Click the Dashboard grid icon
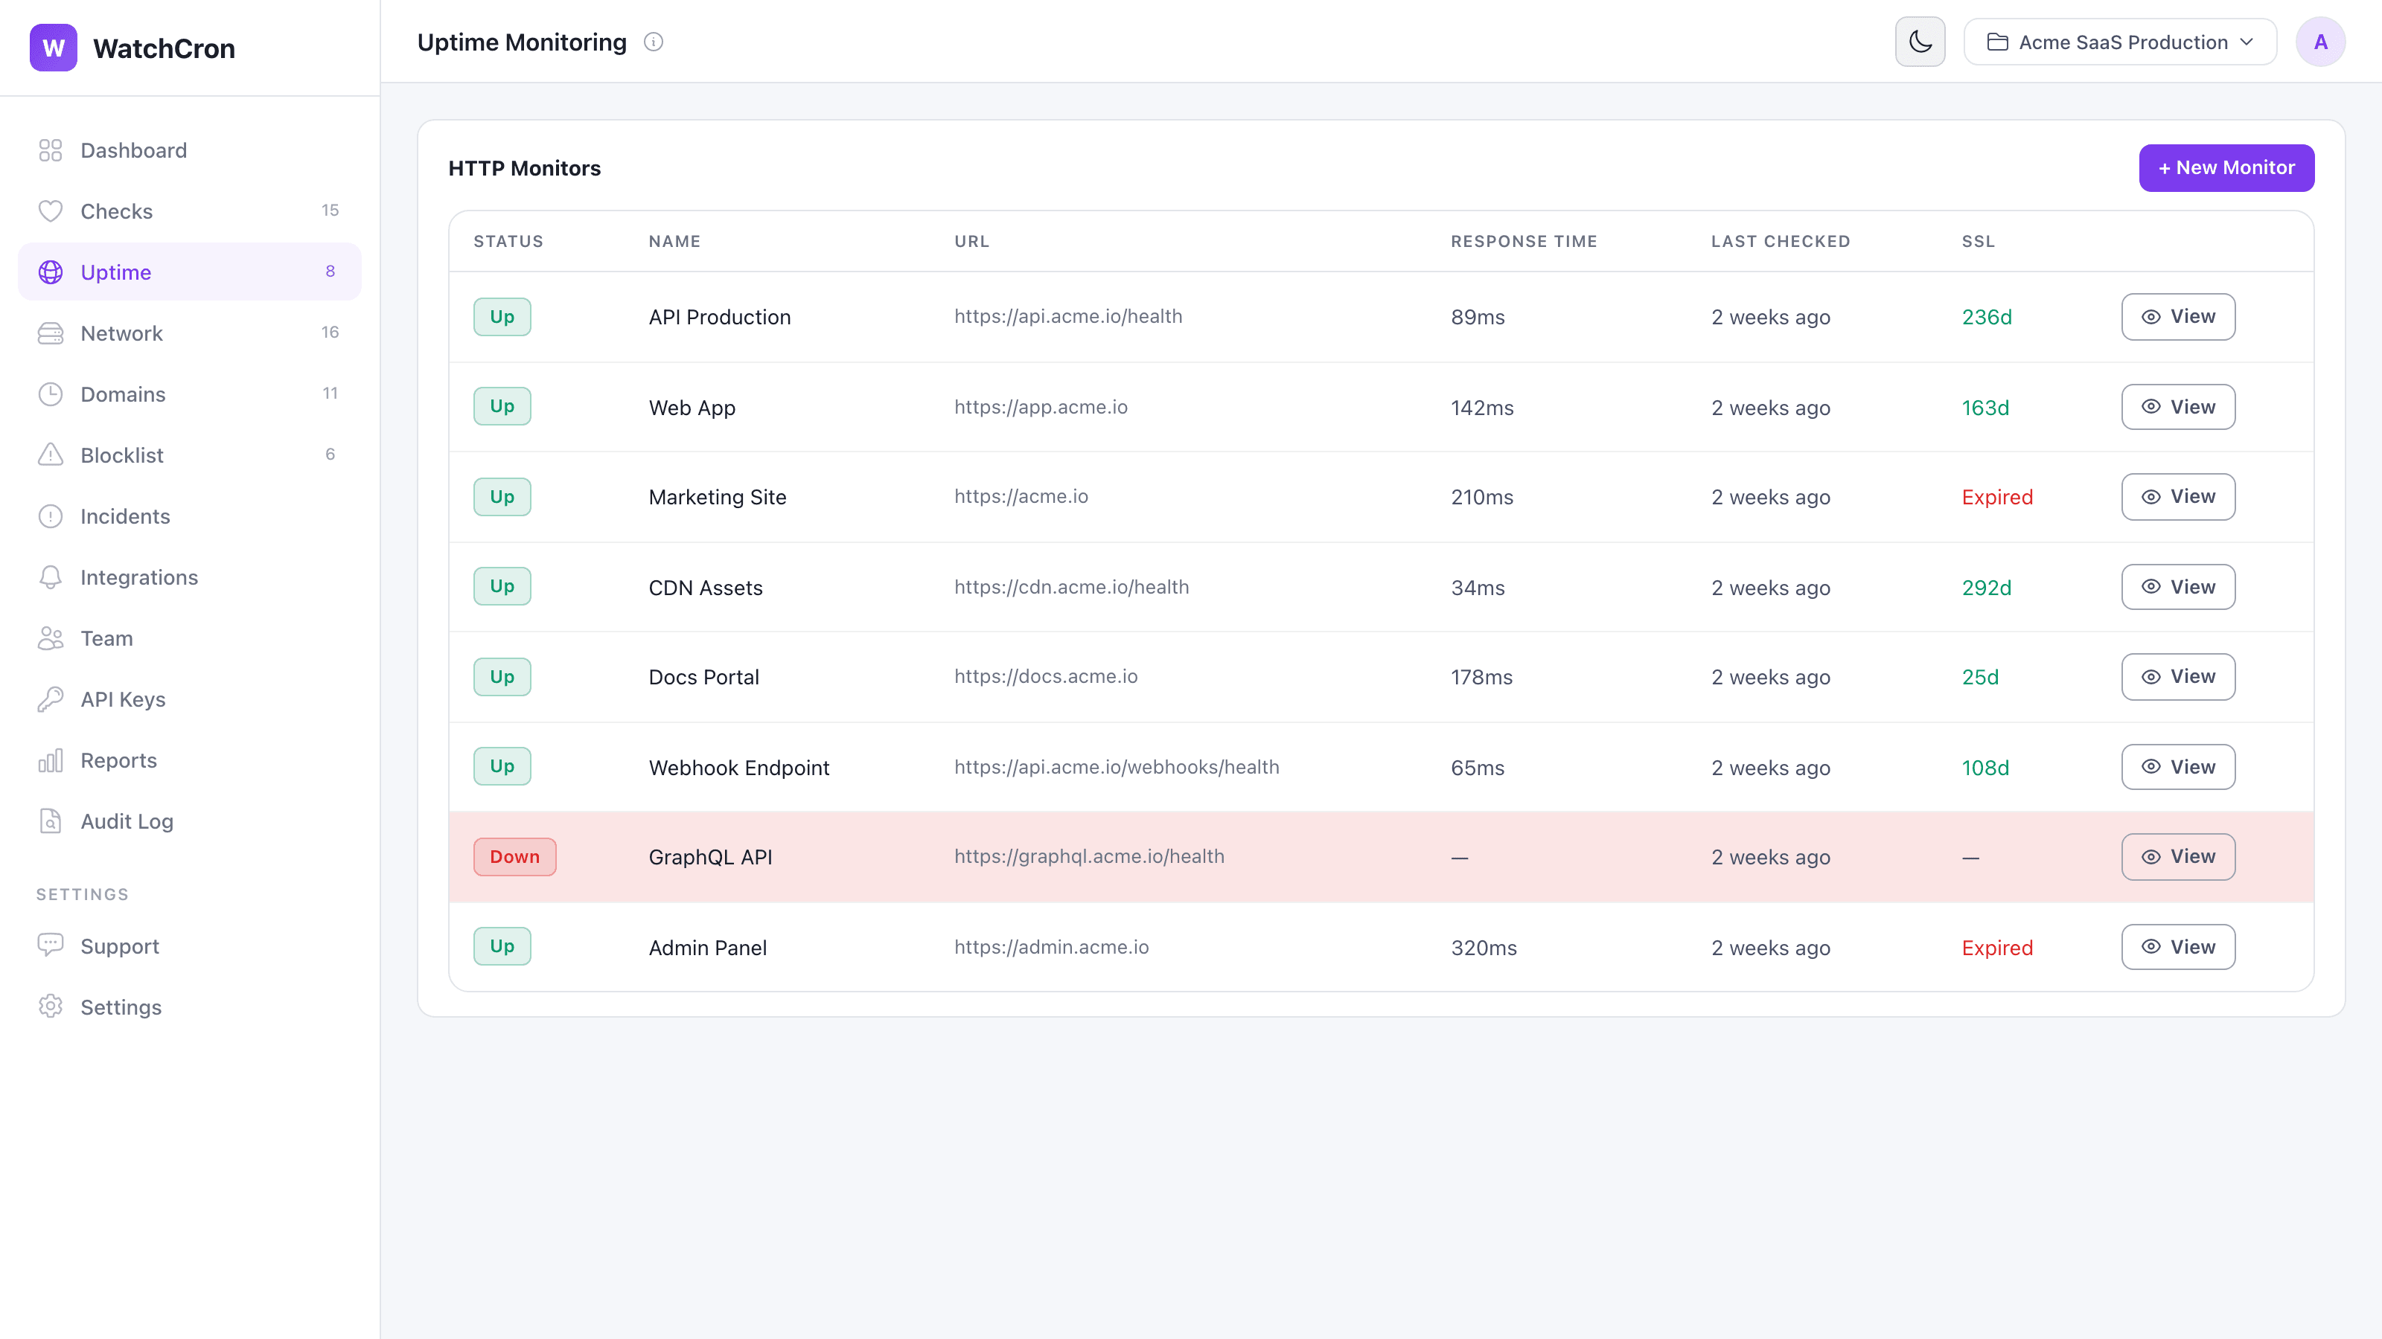Viewport: 2382px width, 1339px height. point(50,150)
